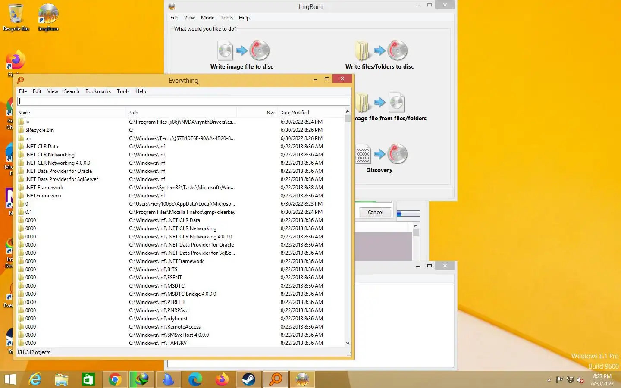The width and height of the screenshot is (621, 388).
Task: Open Everything Edit menu
Action: coord(37,91)
